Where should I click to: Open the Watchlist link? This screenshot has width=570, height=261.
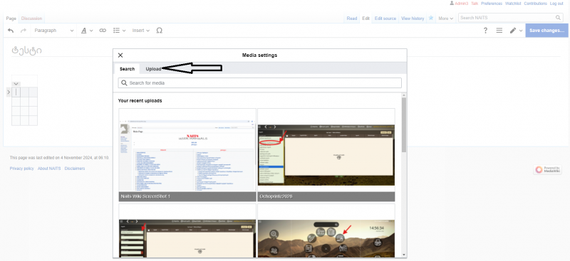pyautogui.click(x=513, y=4)
